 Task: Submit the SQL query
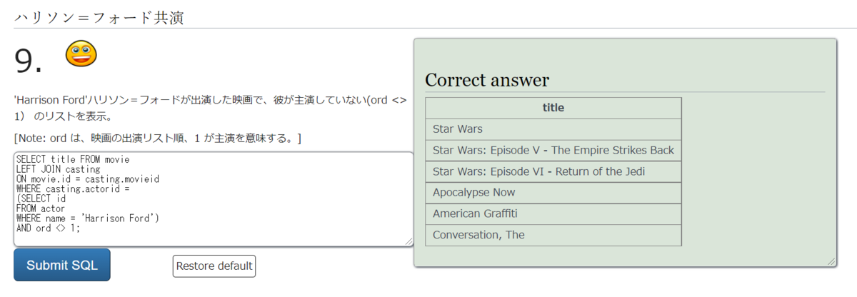(x=62, y=266)
